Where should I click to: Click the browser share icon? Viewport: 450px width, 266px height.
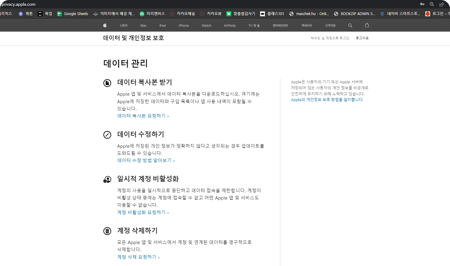click(x=442, y=4)
